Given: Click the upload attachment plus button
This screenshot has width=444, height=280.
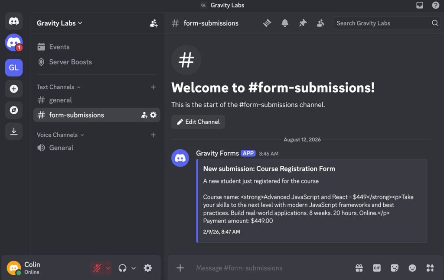Looking at the screenshot, I should [x=180, y=268].
